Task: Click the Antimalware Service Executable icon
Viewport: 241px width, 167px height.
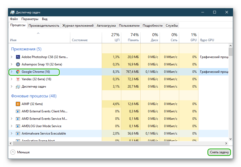Action: [18, 133]
